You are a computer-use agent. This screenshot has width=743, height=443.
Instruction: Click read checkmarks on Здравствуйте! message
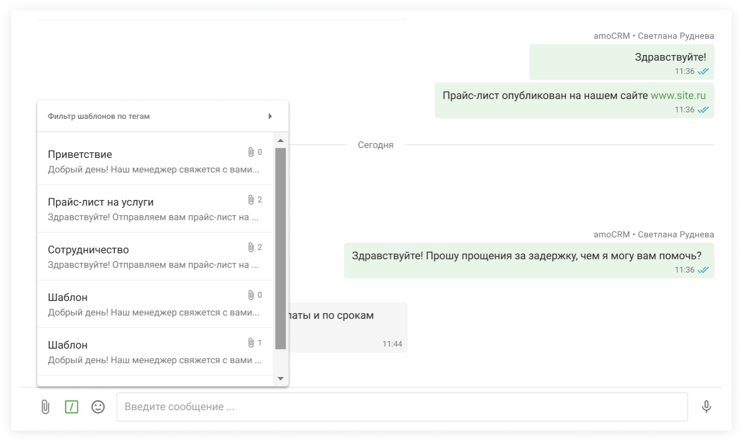point(703,71)
